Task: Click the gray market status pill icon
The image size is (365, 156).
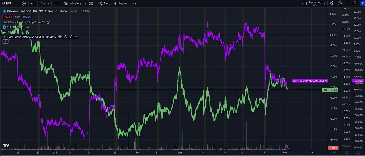Action: point(72,11)
